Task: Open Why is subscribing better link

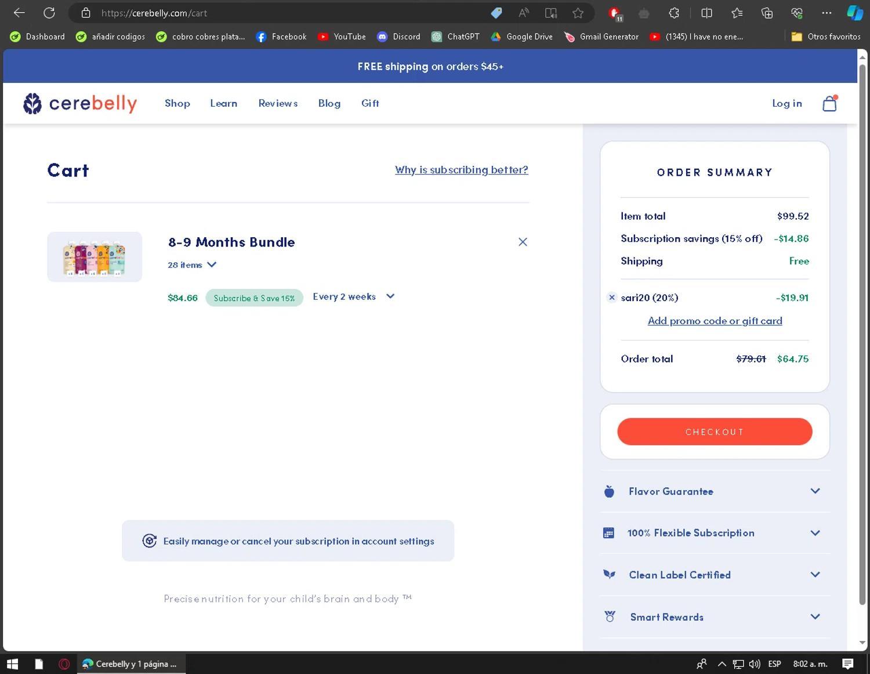Action: click(x=462, y=169)
